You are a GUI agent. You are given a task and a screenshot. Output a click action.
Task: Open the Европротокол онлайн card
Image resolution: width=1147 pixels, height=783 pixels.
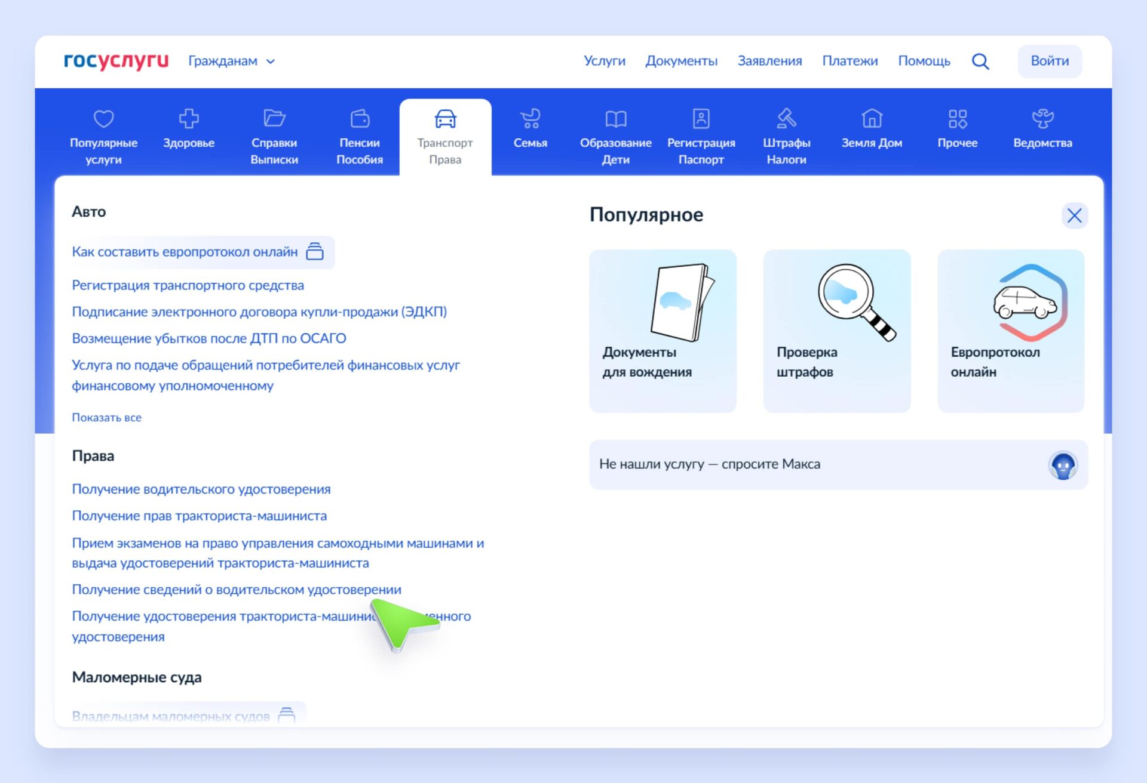coord(1011,331)
